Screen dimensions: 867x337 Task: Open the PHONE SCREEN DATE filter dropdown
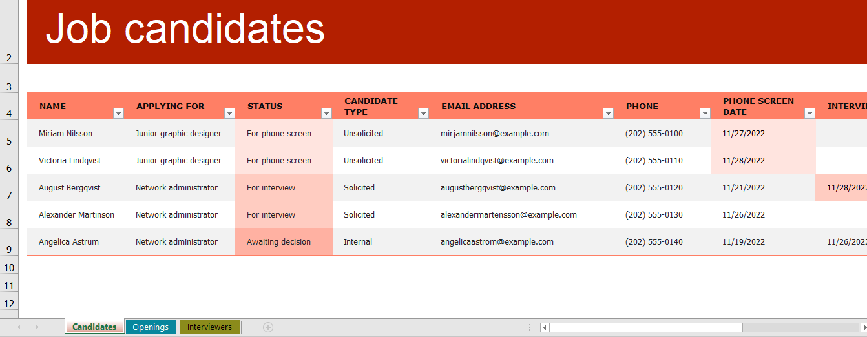coord(810,114)
